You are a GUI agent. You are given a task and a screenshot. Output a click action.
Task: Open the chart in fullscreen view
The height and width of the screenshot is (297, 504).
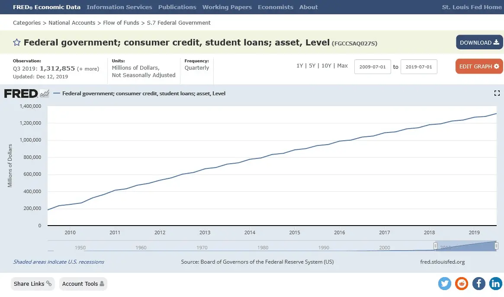point(497,93)
